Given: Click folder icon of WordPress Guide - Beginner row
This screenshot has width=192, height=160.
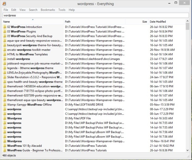Looking at the screenshot, I should (5, 150).
